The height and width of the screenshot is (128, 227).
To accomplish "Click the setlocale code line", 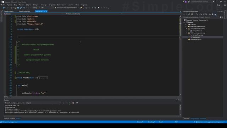I will [x=35, y=93].
